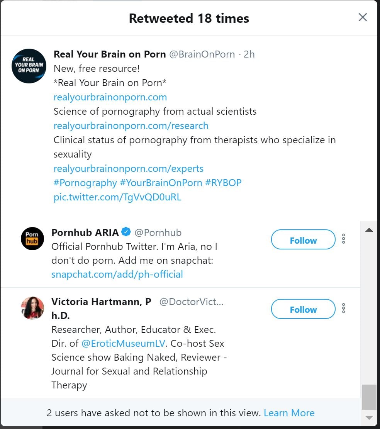
Task: Click the #RYBOP hashtag
Action: tap(223, 183)
